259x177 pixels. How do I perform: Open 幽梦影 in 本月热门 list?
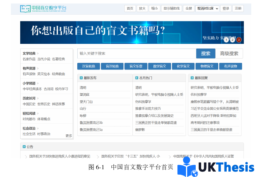140,130
